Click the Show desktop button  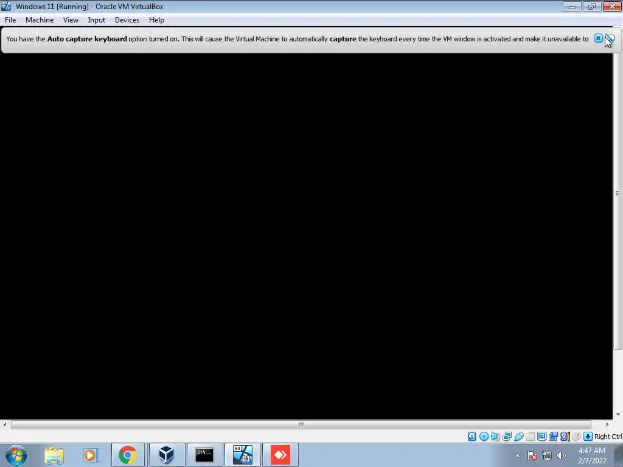(x=619, y=455)
